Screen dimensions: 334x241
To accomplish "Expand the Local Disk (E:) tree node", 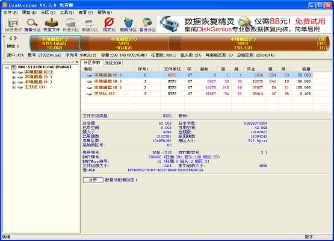I will [14, 82].
